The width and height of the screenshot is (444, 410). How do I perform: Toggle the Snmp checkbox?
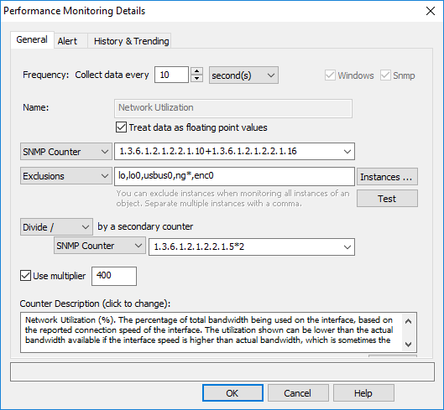click(x=385, y=75)
